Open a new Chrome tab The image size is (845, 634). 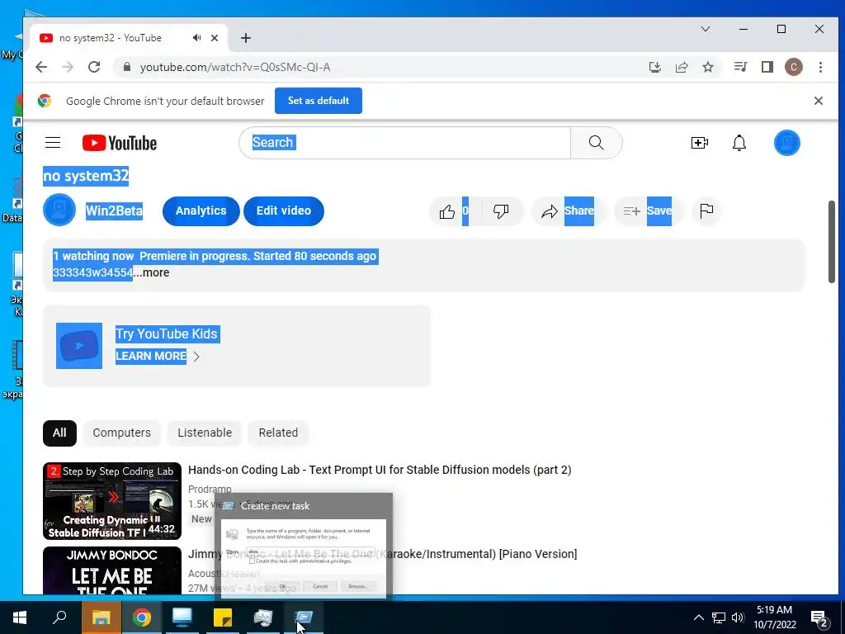point(246,38)
